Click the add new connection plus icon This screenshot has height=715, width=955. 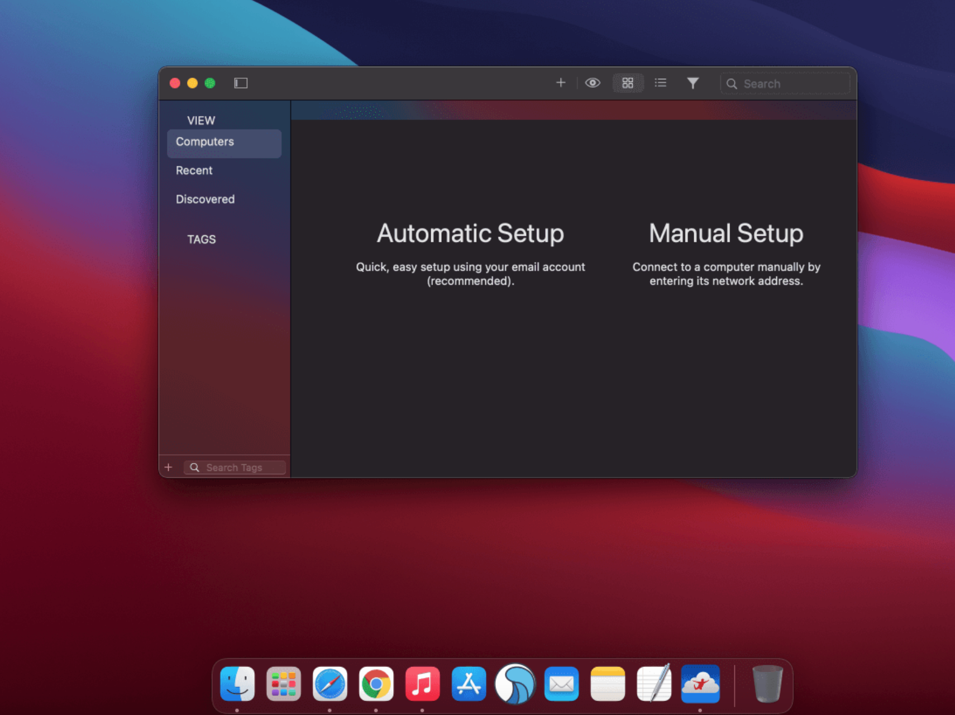point(561,83)
